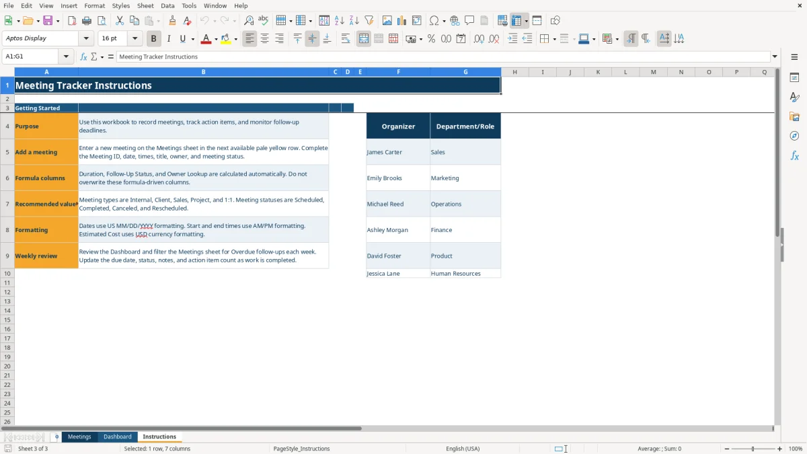Toggle Center Vertically alignment
The width and height of the screenshot is (807, 454).
tap(312, 39)
